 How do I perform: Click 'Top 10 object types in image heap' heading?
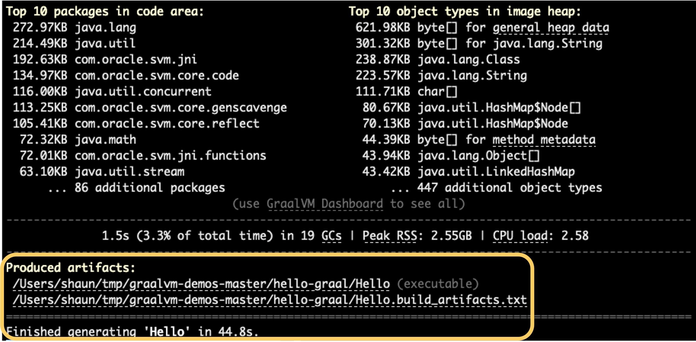coord(464,12)
